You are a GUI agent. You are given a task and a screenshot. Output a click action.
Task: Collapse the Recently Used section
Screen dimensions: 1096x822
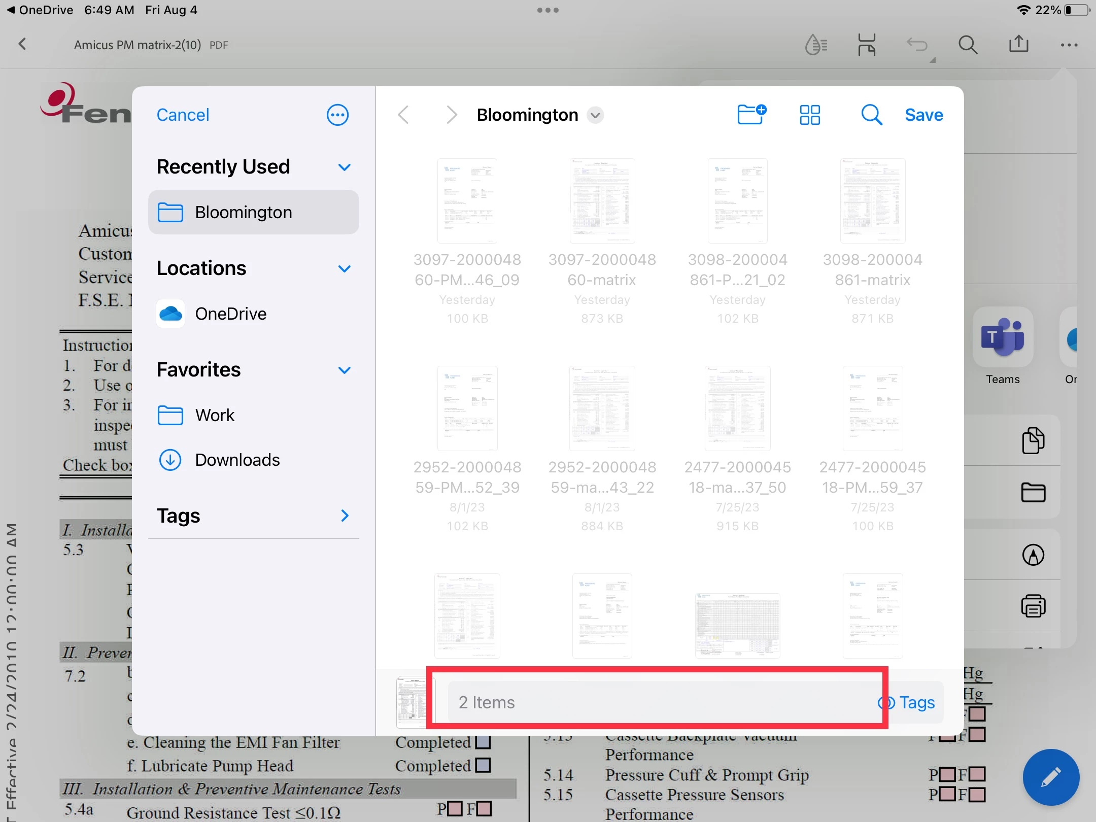click(x=345, y=167)
